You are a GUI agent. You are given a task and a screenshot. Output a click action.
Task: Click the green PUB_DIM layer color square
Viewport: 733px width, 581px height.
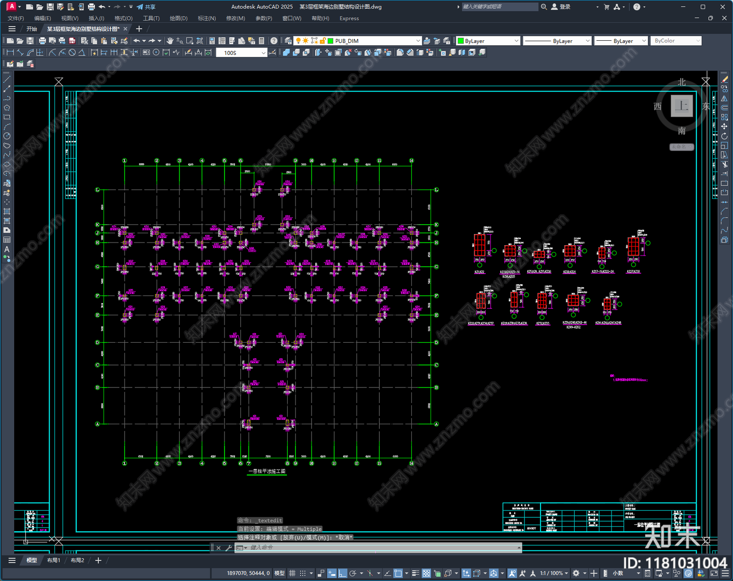331,41
